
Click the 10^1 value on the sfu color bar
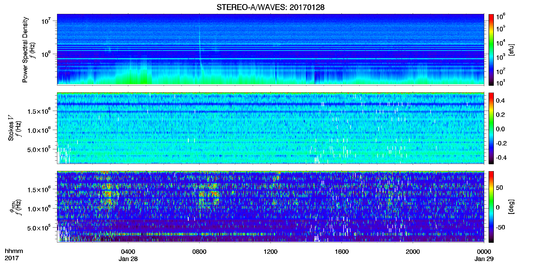pyautogui.click(x=500, y=83)
